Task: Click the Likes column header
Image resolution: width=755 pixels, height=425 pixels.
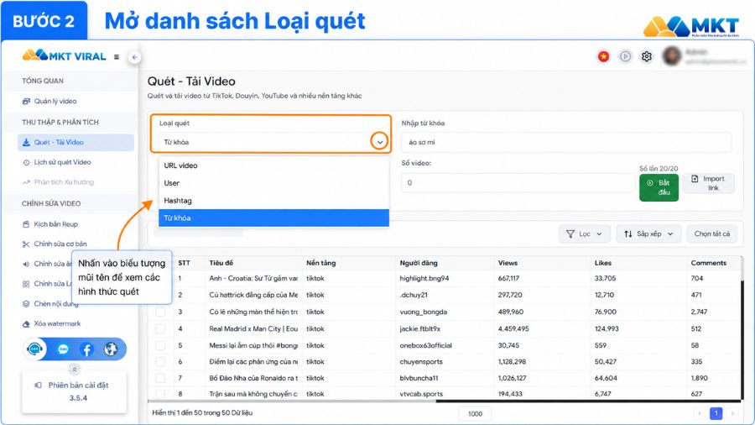Action: click(603, 263)
